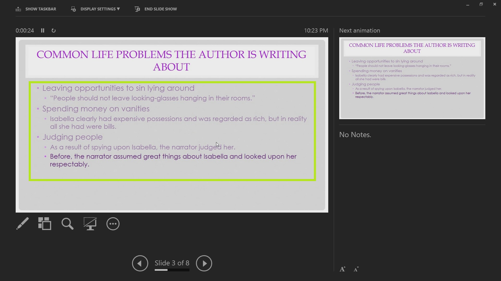
Task: Activate Zoom into the slide magnifier
Action: coord(68,223)
